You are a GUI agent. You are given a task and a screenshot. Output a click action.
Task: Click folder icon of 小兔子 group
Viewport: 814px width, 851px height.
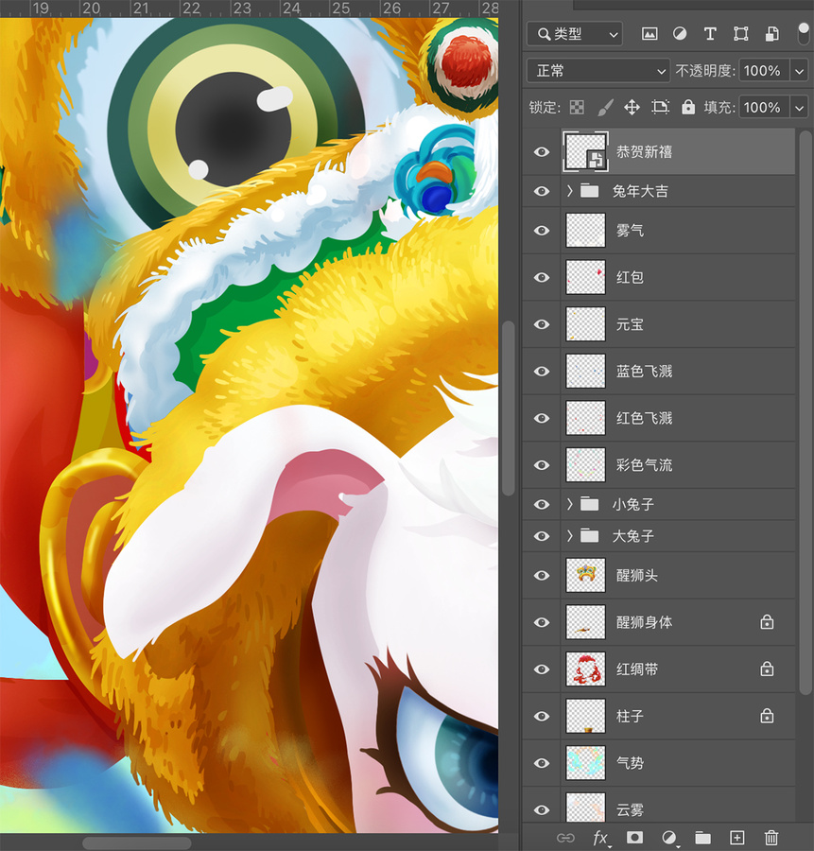pyautogui.click(x=589, y=505)
